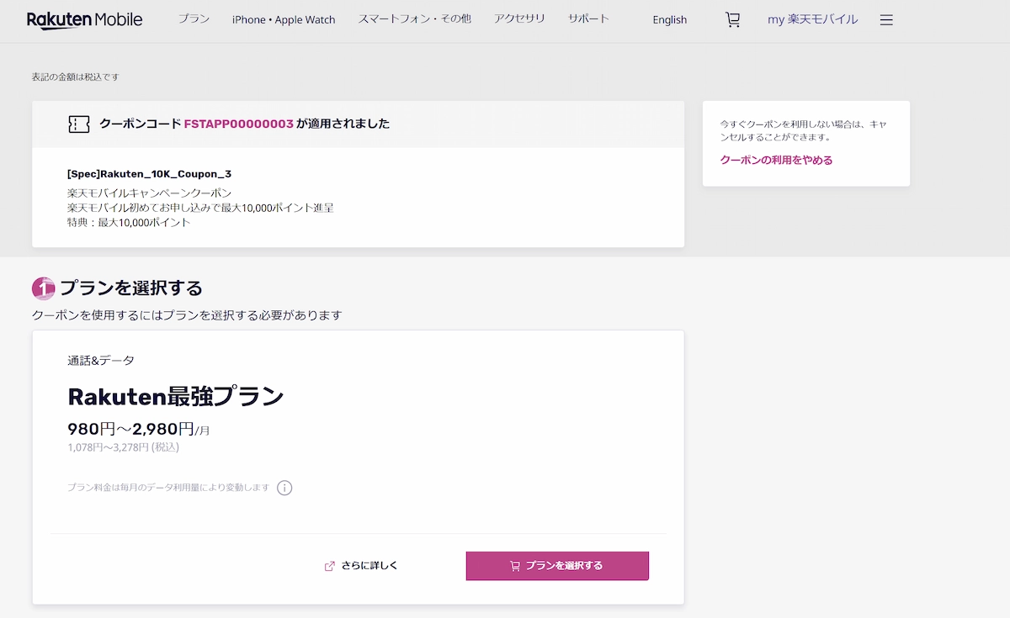Click 980円〜2,980円/月 price text
Screen dimensions: 1010x618
139,429
